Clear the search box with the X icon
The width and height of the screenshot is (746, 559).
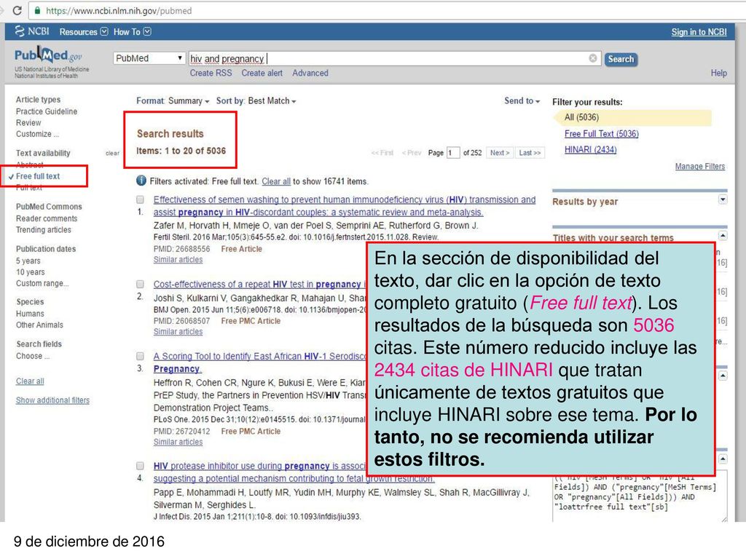pos(593,58)
